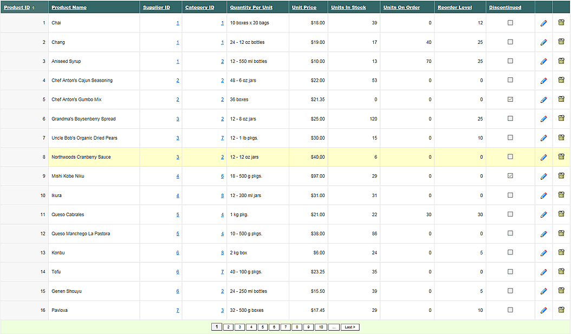571x334 pixels.
Task: Jump to page 10 in pager
Action: (320, 327)
